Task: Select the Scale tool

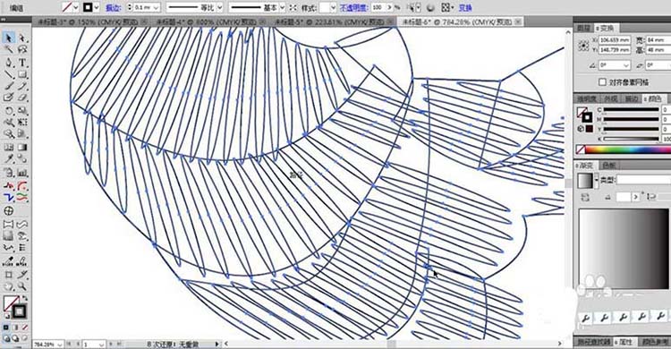Action: (22, 111)
